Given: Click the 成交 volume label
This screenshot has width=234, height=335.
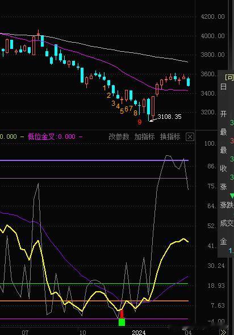Looking at the screenshot, I should coord(227,224).
